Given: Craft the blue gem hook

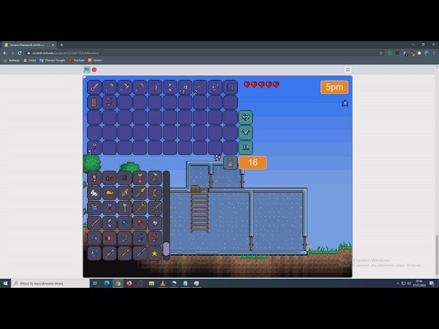Looking at the screenshot, I should tap(140, 238).
